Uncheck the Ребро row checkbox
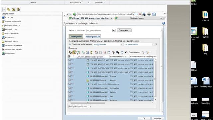 pyautogui.click(x=69, y=92)
